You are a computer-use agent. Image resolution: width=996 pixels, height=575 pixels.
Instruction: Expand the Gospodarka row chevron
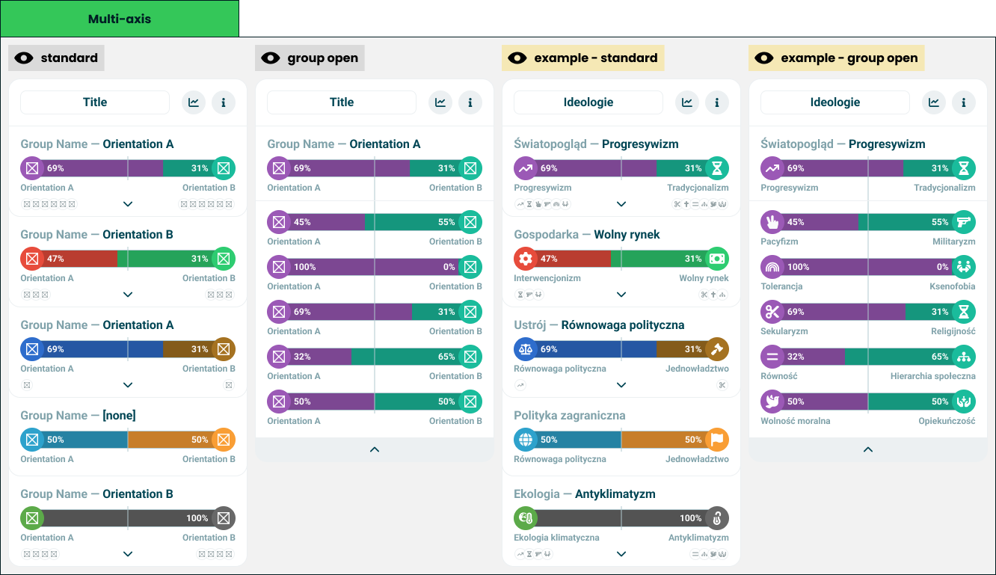pos(621,294)
